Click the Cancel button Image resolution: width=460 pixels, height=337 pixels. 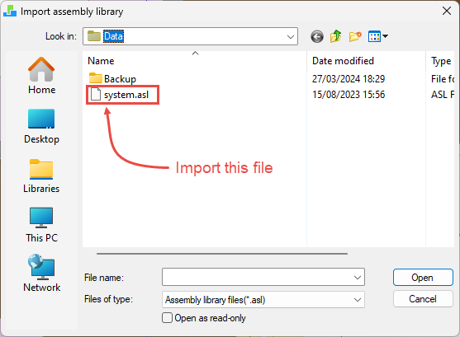[423, 299]
